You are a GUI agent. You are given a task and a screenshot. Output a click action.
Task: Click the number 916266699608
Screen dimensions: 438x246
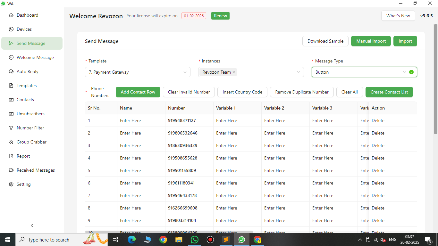tap(183, 208)
